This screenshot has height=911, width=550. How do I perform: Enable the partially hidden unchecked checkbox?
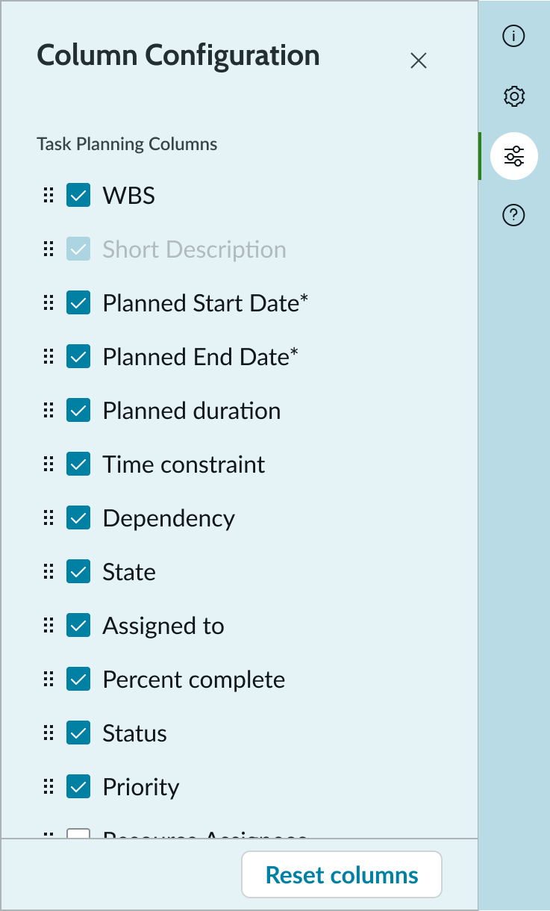coord(78,833)
